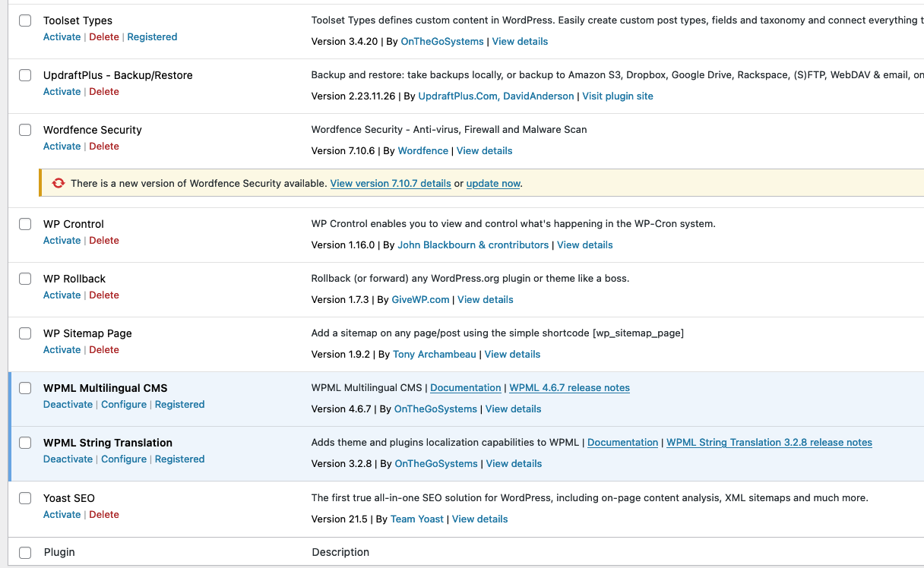This screenshot has height=568, width=924.
Task: Delete the UpdraftPlus plugin
Action: click(104, 91)
